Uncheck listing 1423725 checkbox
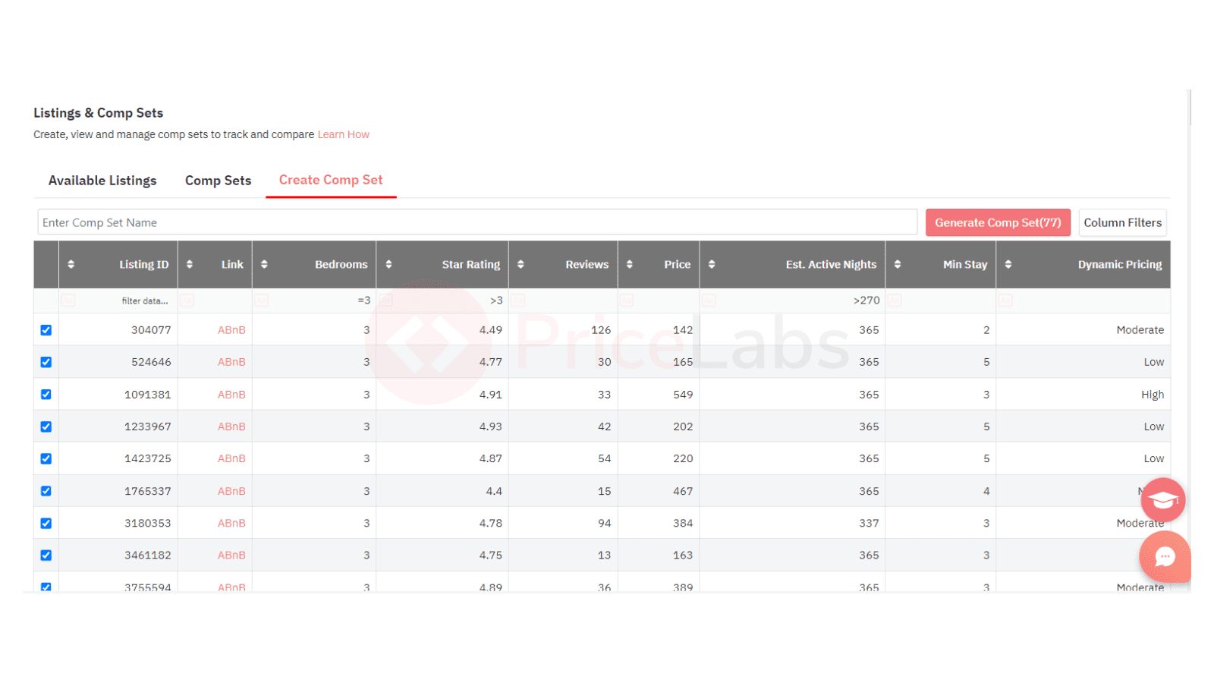The image size is (1214, 683). 46,458
